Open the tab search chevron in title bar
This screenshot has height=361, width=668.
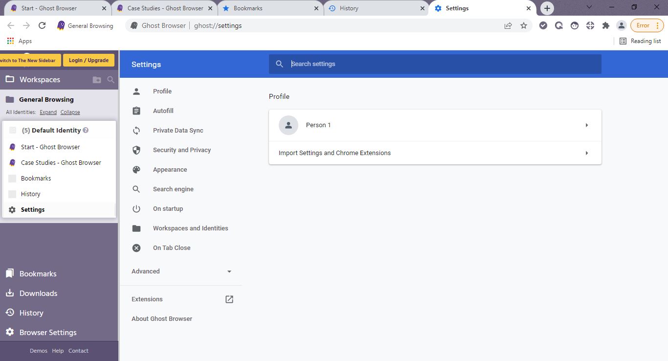589,7
